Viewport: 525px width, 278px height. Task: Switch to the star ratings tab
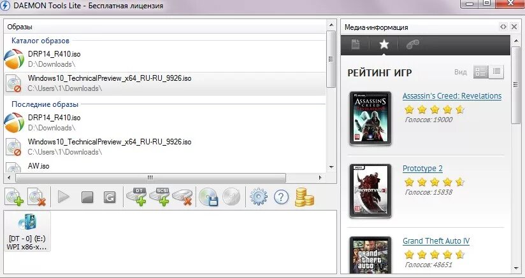point(384,45)
